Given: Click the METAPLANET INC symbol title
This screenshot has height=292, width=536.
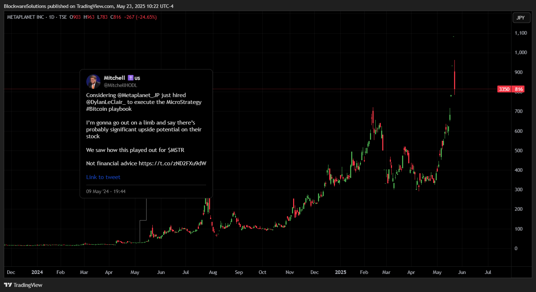Looking at the screenshot, I should coord(25,17).
